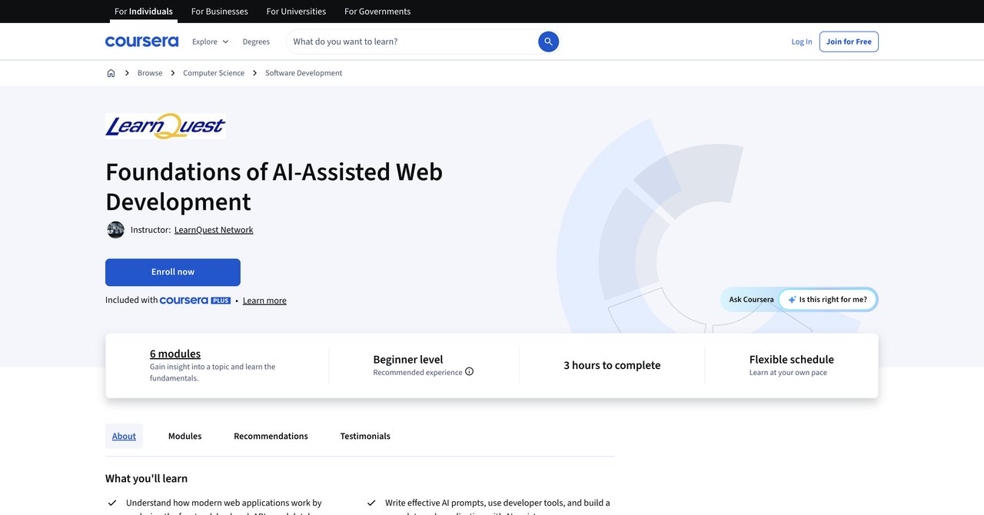Select the Testimonials tab
The width and height of the screenshot is (984, 515).
coord(365,436)
